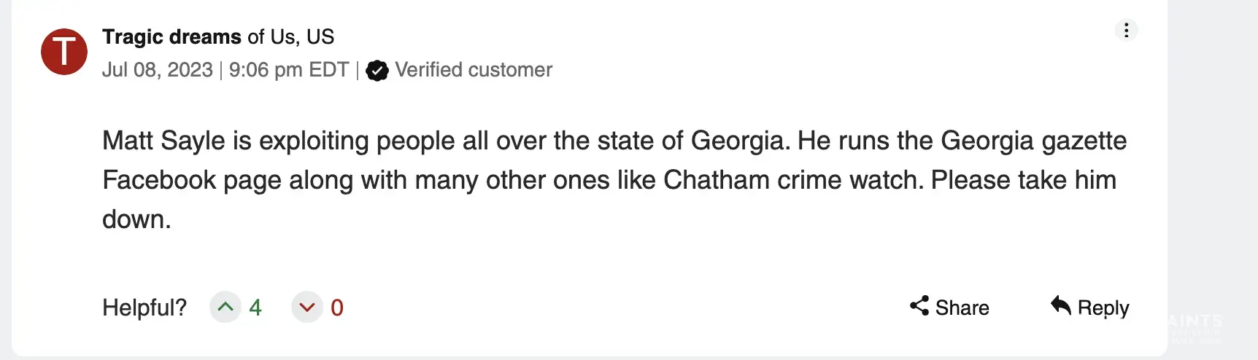The width and height of the screenshot is (1258, 360).
Task: Click the share icon
Action: 919,306
